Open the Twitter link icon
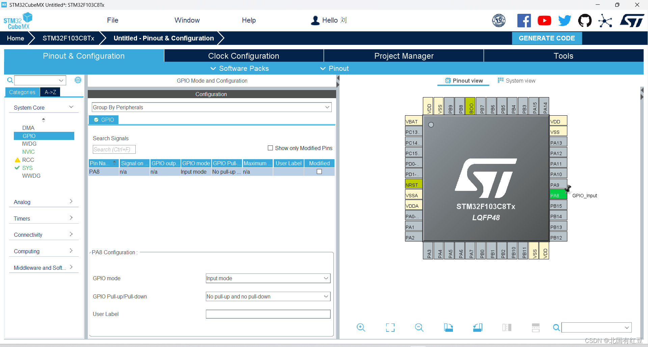 coord(564,21)
